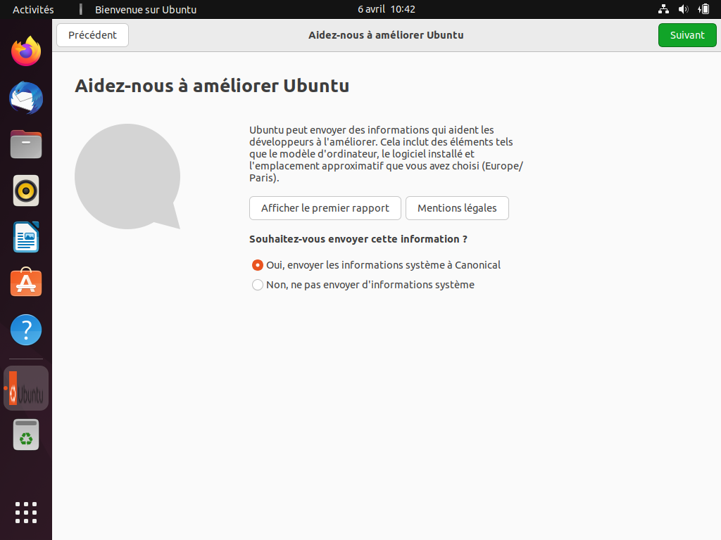Screen dimensions: 721x540
Task: Select the running Ubuntu welcome app icon
Action: point(26,388)
